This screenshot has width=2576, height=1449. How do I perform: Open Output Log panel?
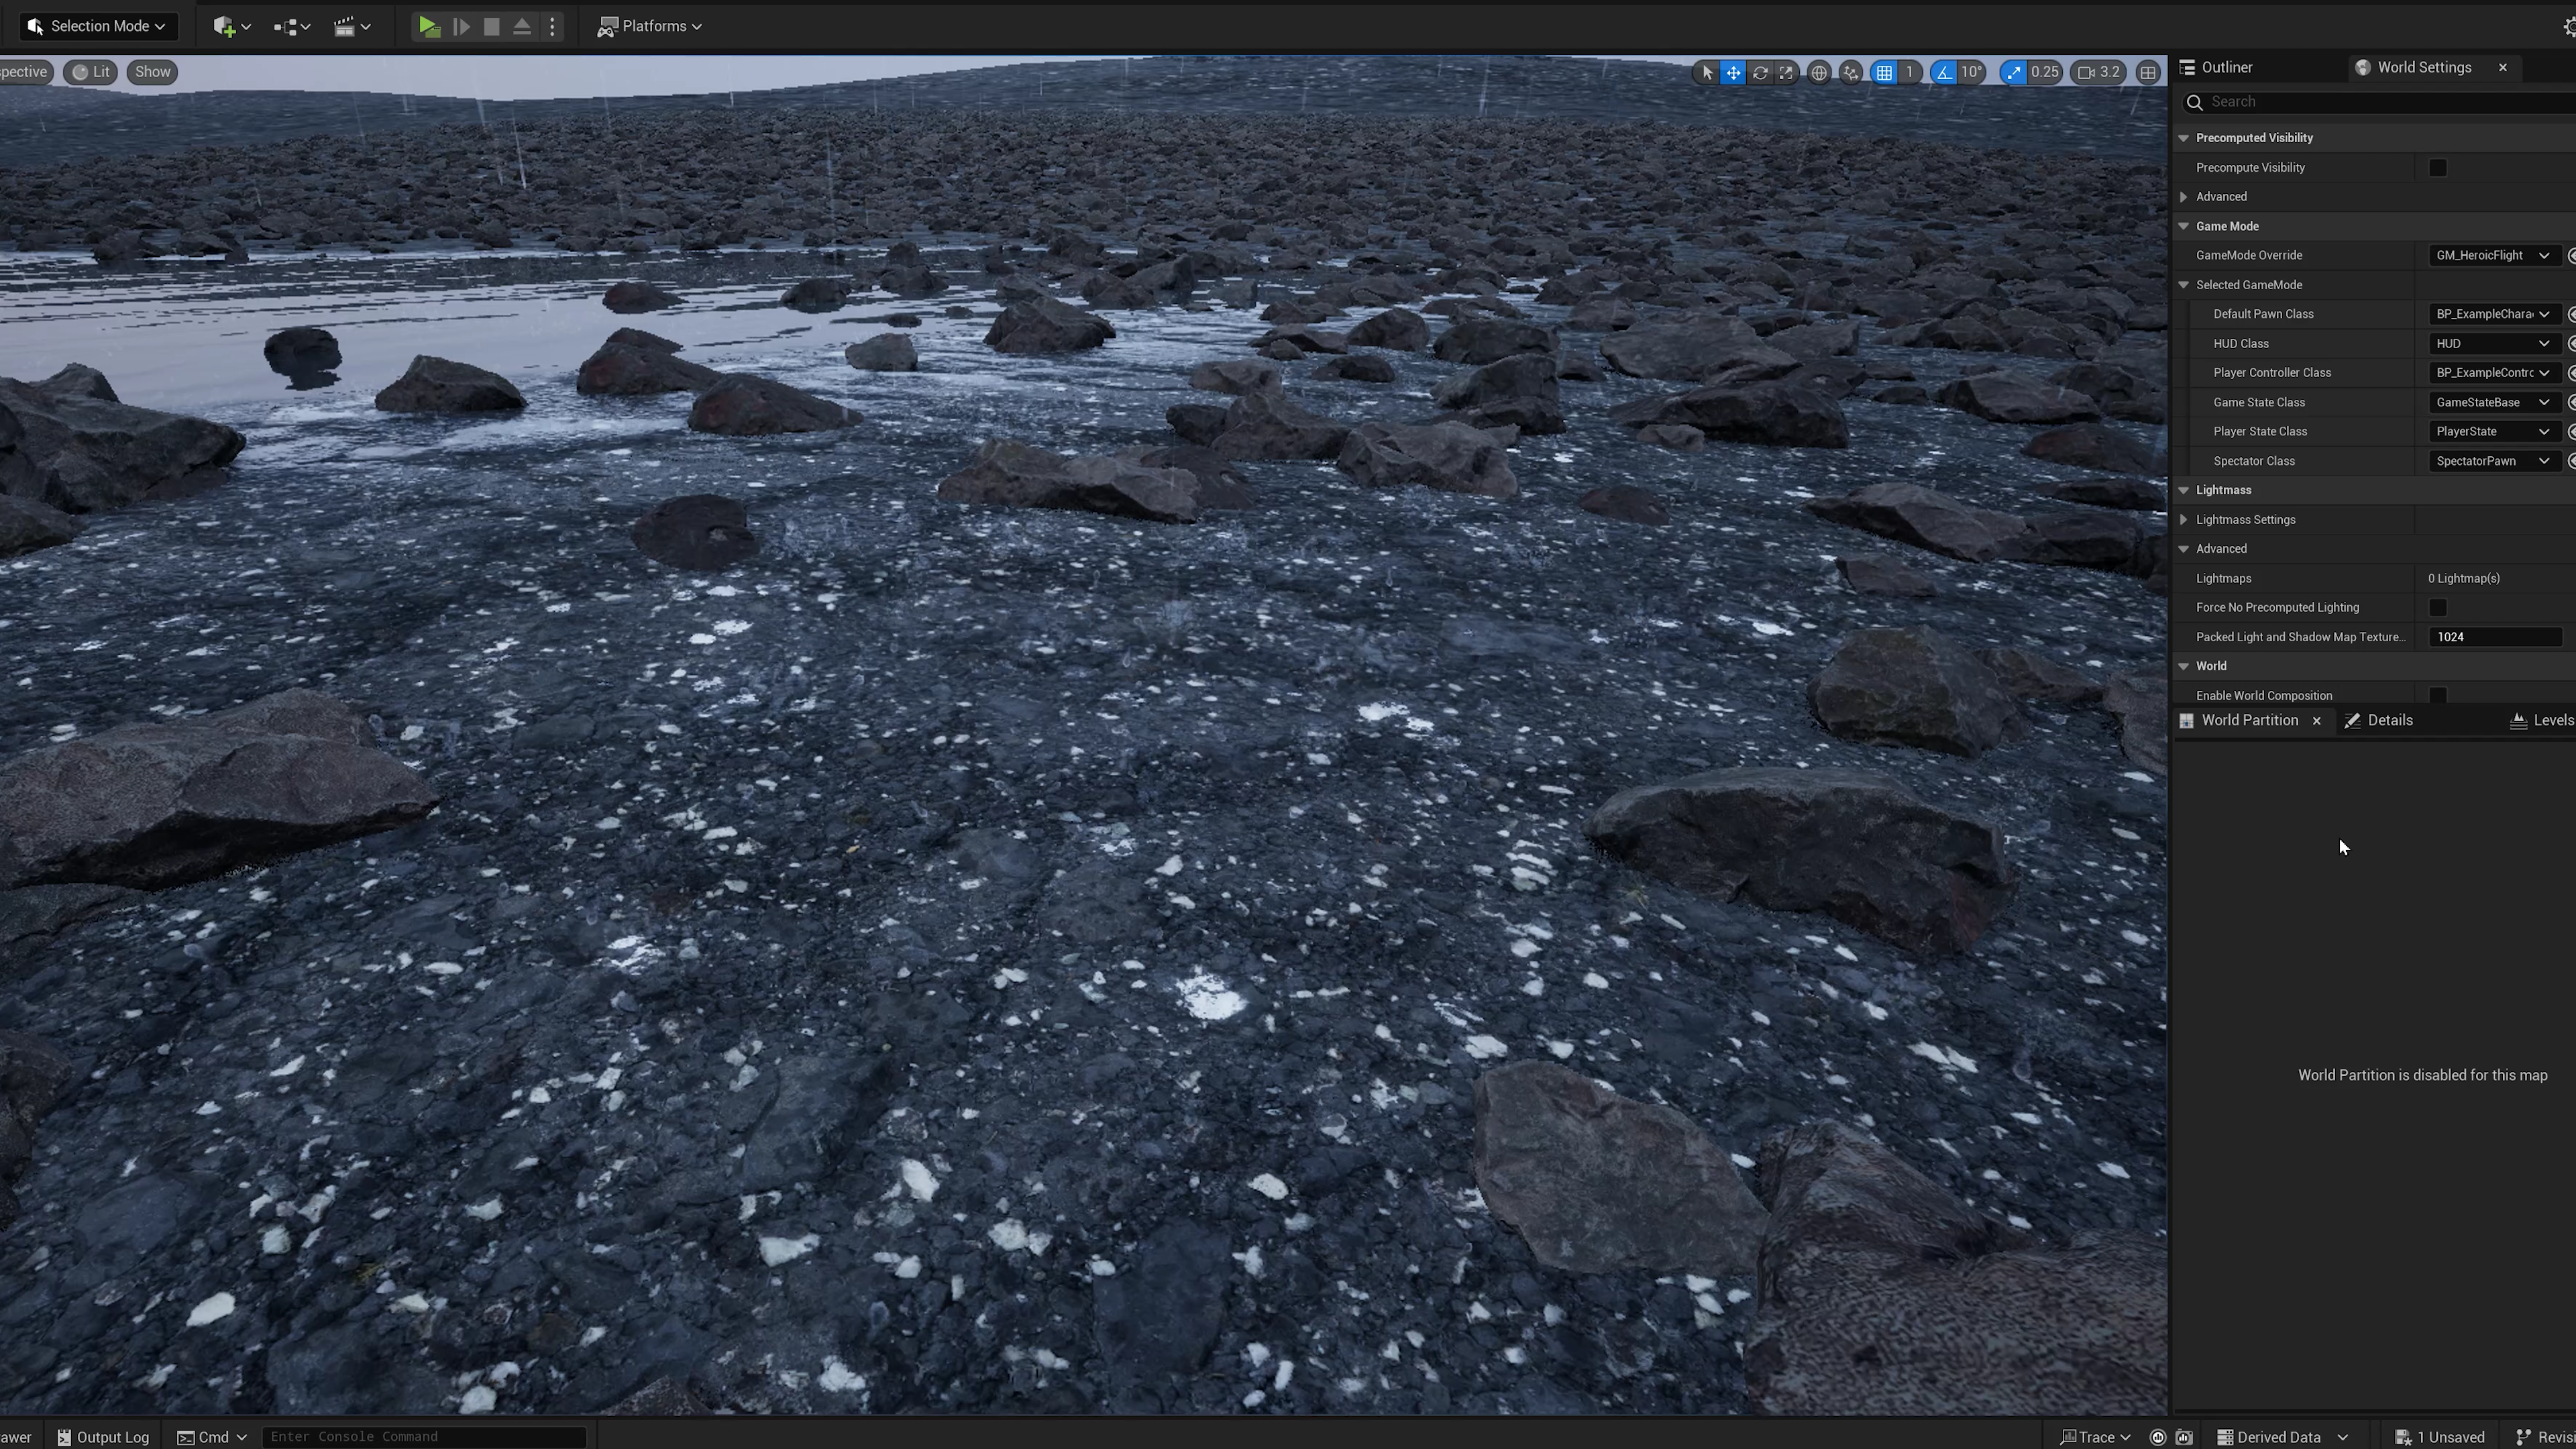[x=103, y=1437]
